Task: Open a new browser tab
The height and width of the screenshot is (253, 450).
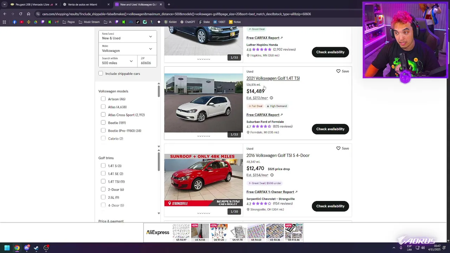Action: tap(169, 5)
